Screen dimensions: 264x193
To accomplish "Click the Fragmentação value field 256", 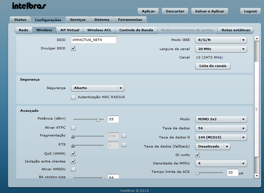I will pos(113,136).
